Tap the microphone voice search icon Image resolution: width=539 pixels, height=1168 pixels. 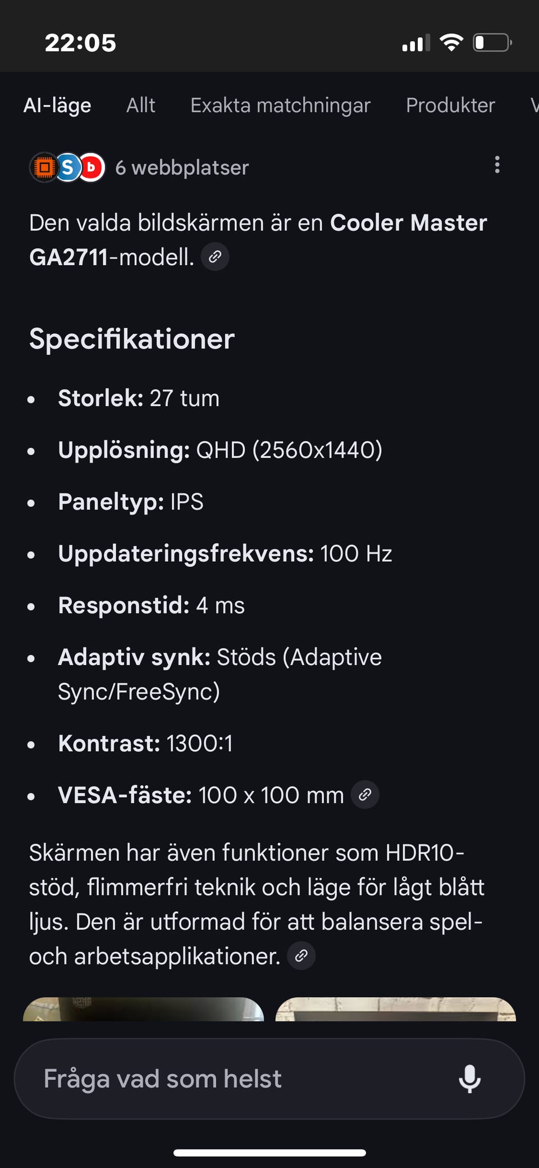[469, 1078]
